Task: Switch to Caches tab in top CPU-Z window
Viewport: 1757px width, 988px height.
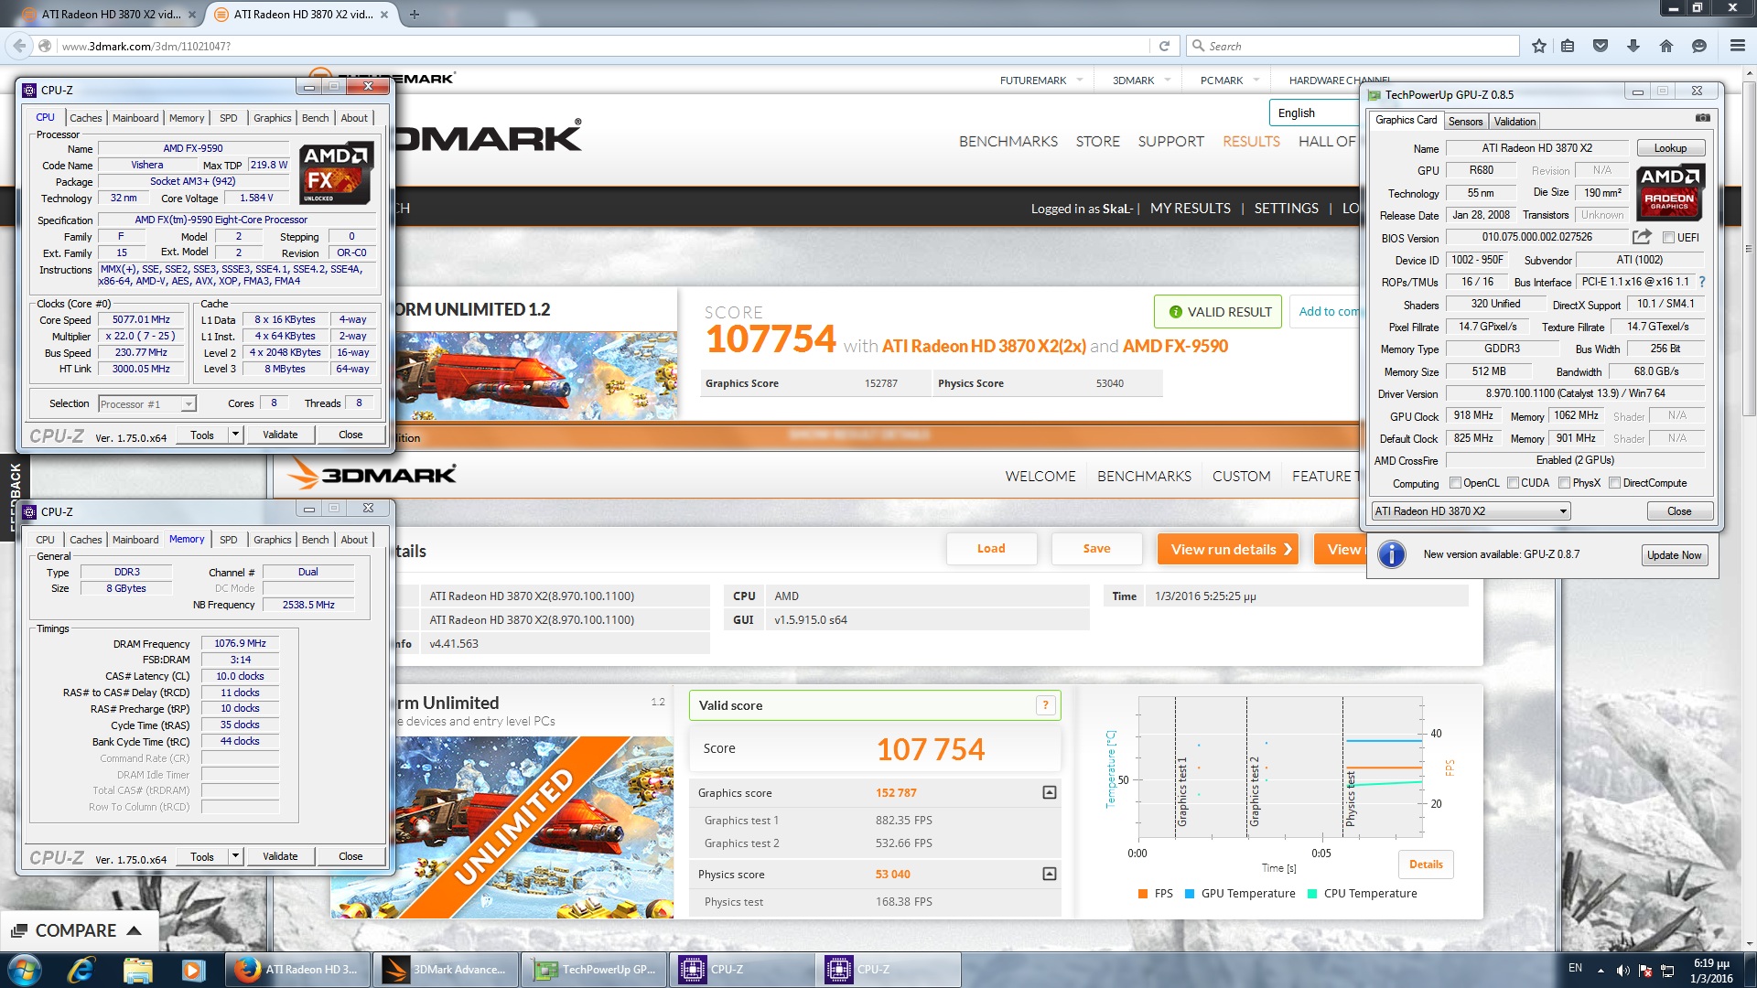Action: click(86, 118)
